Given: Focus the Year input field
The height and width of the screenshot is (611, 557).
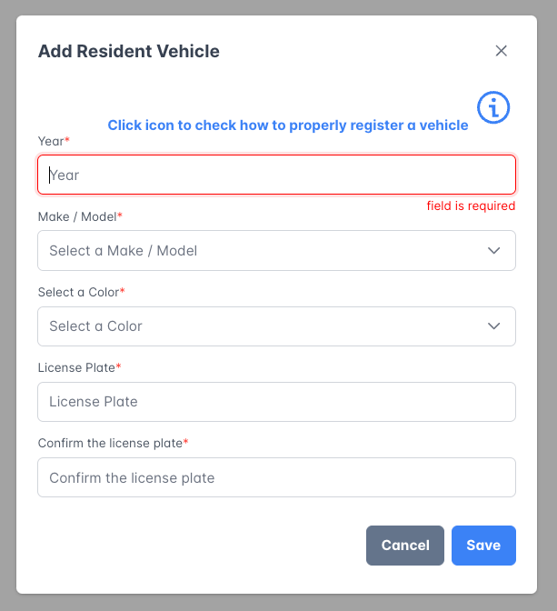Looking at the screenshot, I should tap(276, 175).
